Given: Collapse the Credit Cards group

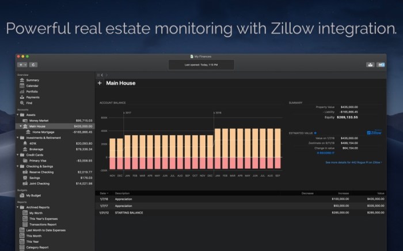Looking at the screenshot, I should click(18, 155).
